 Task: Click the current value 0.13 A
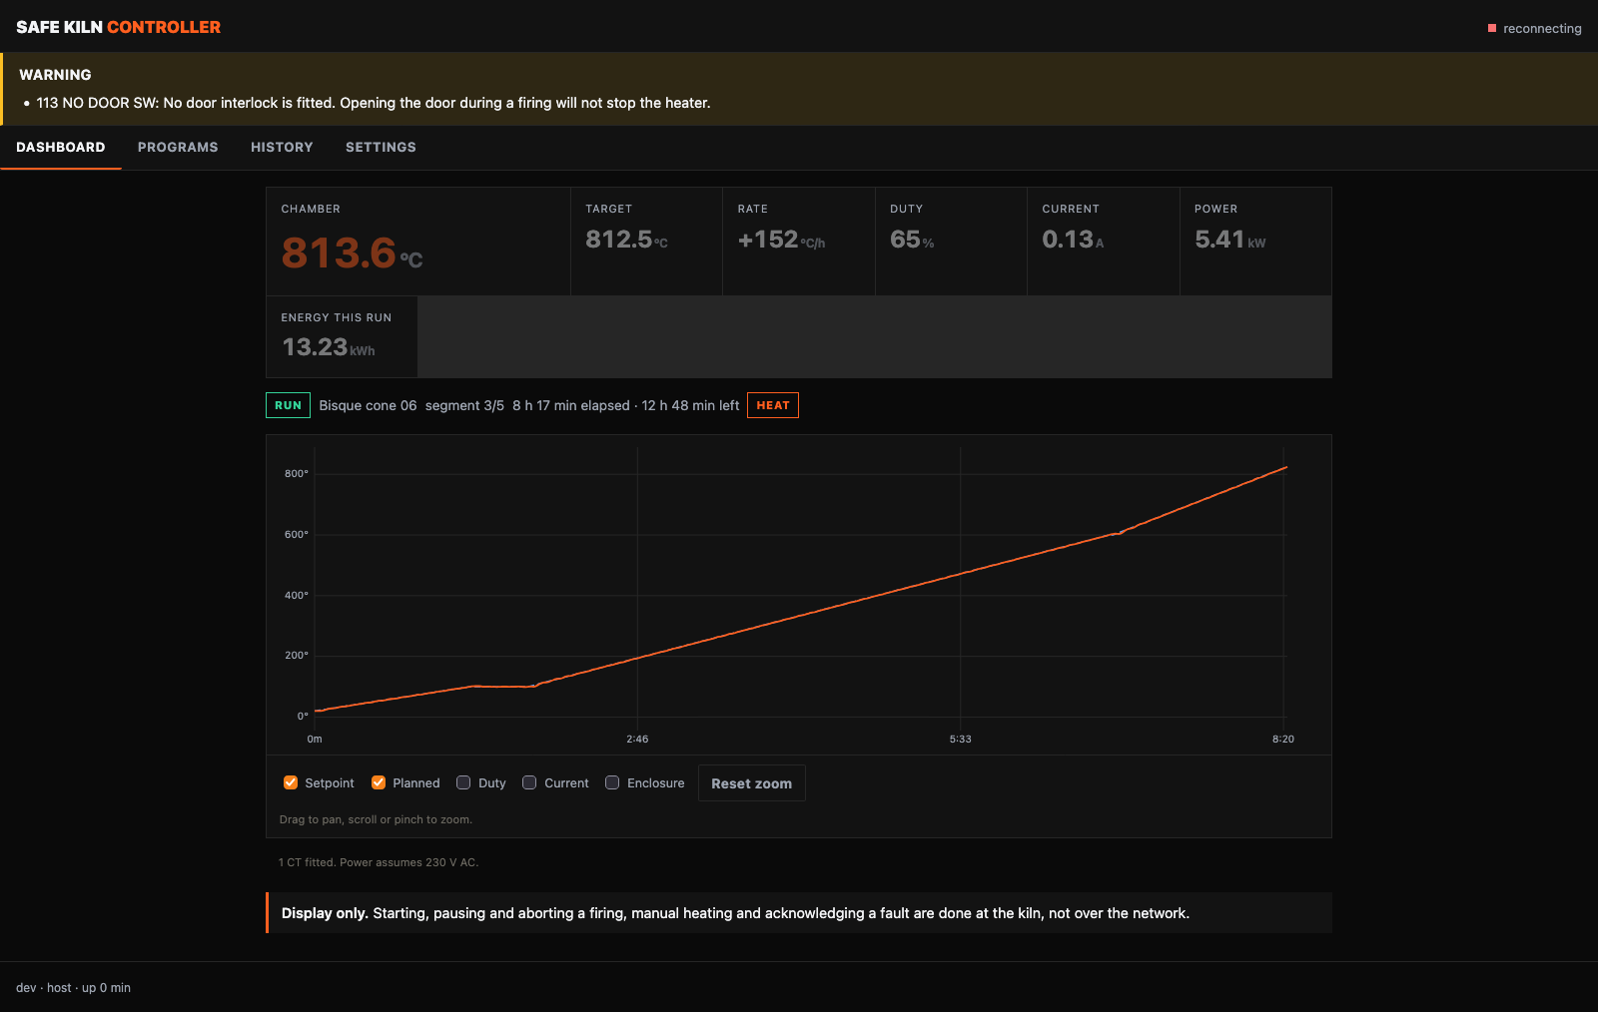tap(1073, 240)
